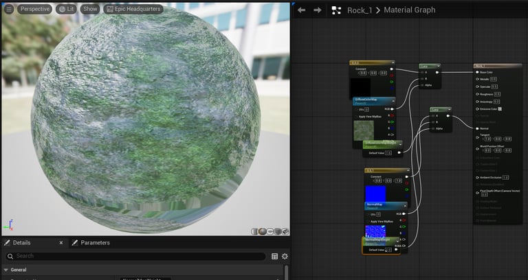Click the lower Lerp B input pin
Viewport: 528px width, 280px height.
[x=433, y=122]
